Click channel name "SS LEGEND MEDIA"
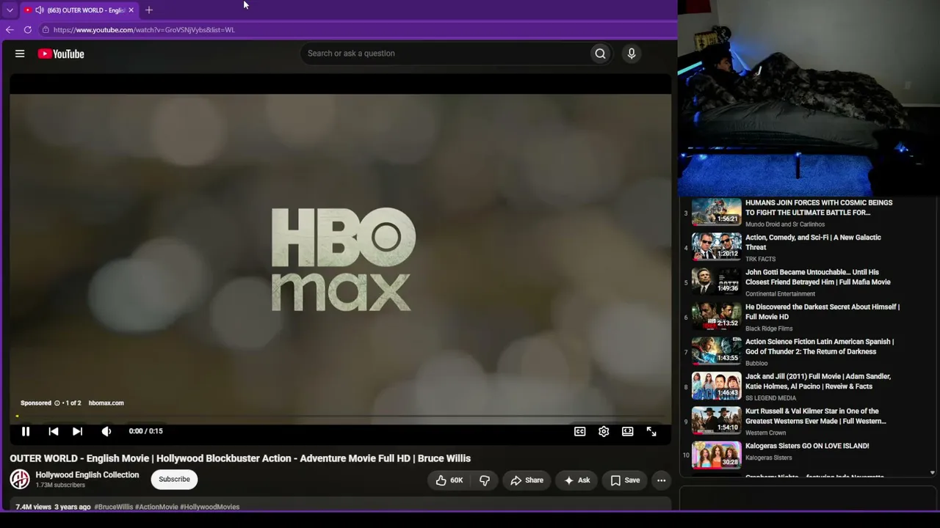The height and width of the screenshot is (528, 940). 770,398
